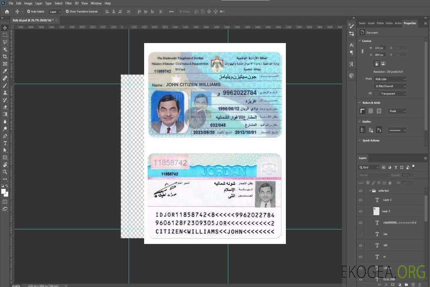Hide the 'edite text' group

point(361,191)
